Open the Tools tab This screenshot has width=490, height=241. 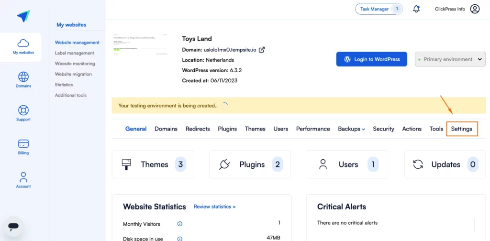pyautogui.click(x=436, y=129)
